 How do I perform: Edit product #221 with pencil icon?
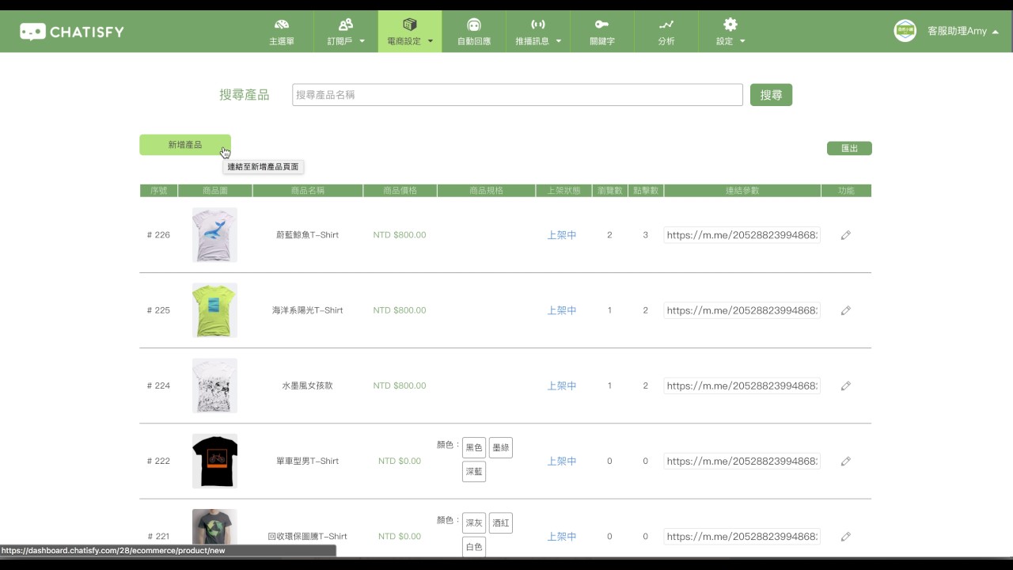tap(845, 536)
